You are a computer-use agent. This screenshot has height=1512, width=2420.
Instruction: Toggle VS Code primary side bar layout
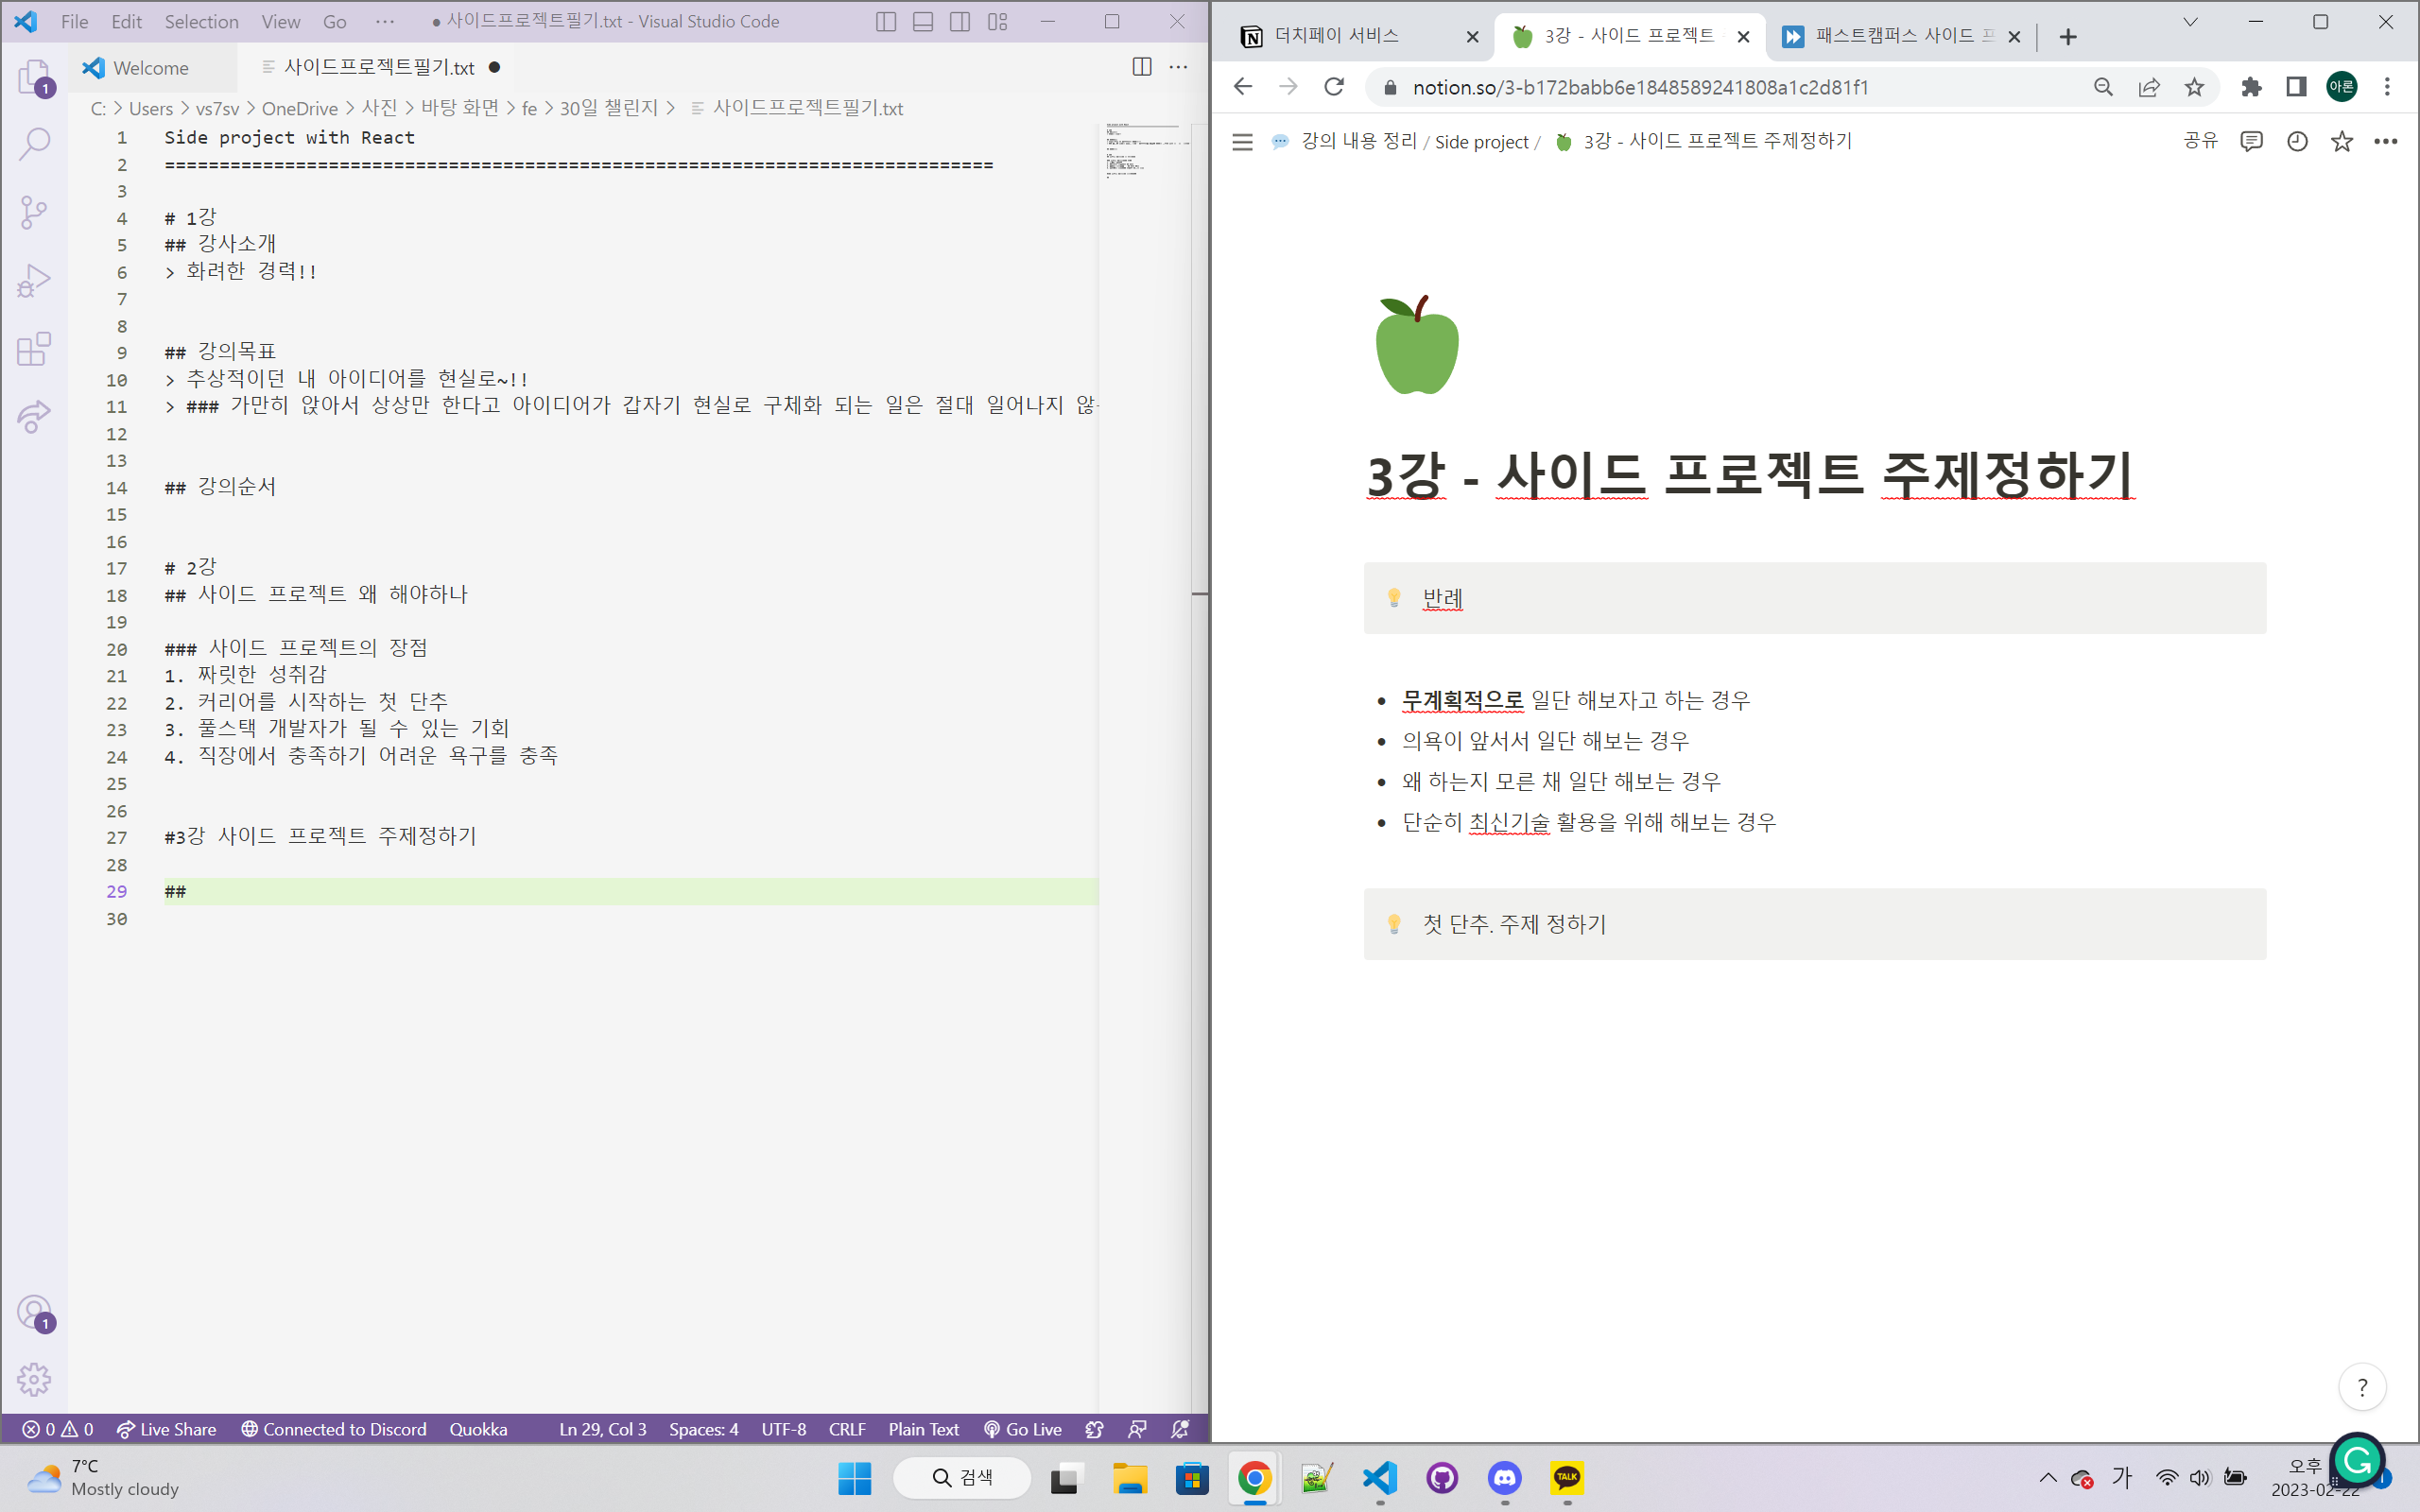[x=886, y=22]
